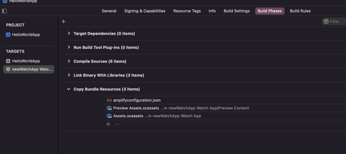The height and width of the screenshot is (154, 346).
Task: Select the Build Phases tab
Action: (x=270, y=11)
